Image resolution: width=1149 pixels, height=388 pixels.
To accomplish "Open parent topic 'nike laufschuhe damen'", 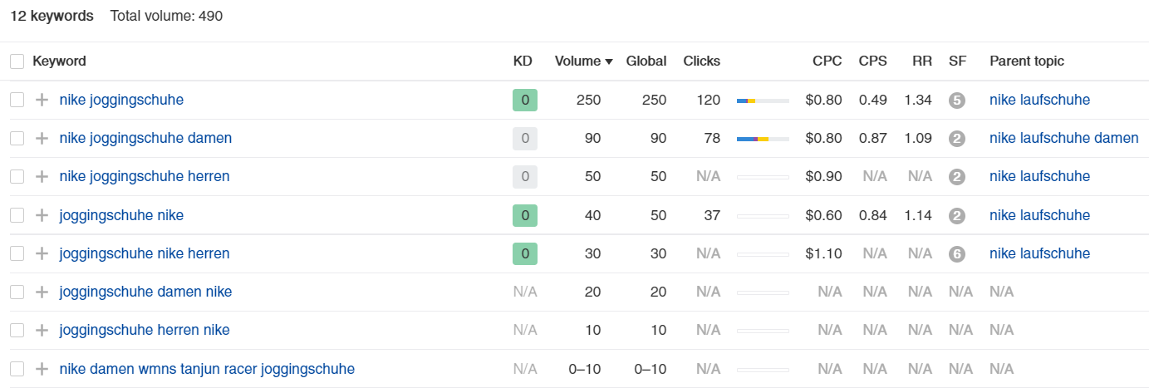I will click(x=1063, y=139).
